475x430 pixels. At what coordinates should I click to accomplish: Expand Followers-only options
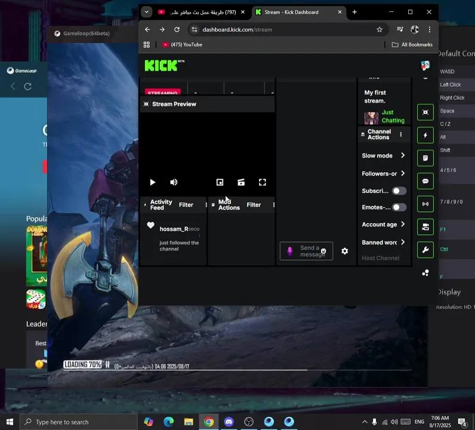[383, 173]
